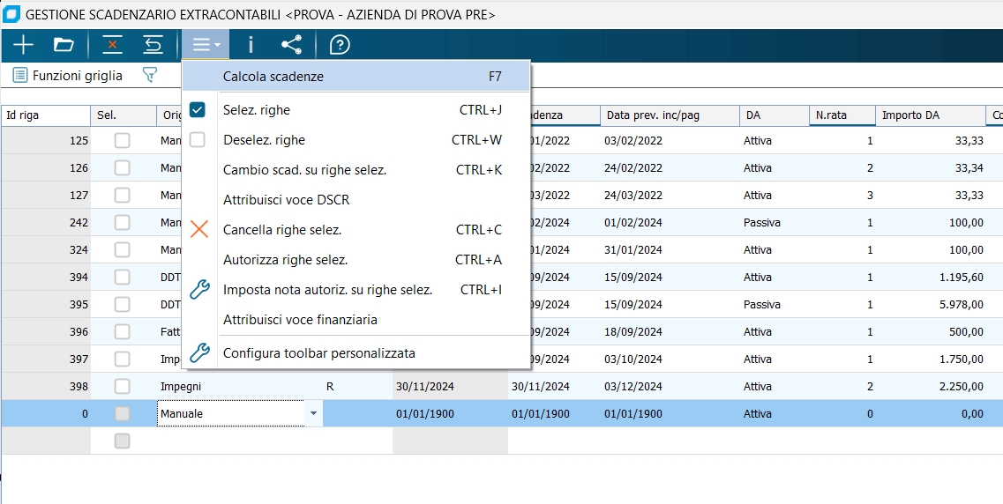This screenshot has height=504, width=1003.
Task: Open the help question mark icon
Action: tap(340, 45)
